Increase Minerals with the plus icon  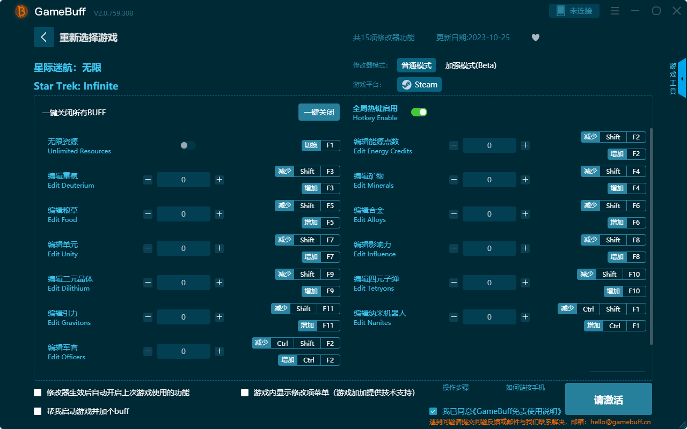tap(525, 180)
